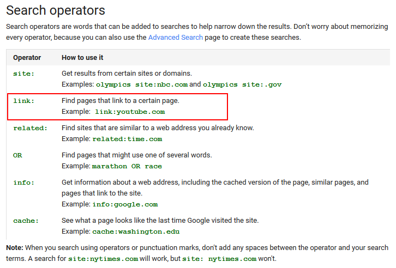This screenshot has height=268, width=396.
Task: Open the Advanced Search link
Action: coord(175,38)
